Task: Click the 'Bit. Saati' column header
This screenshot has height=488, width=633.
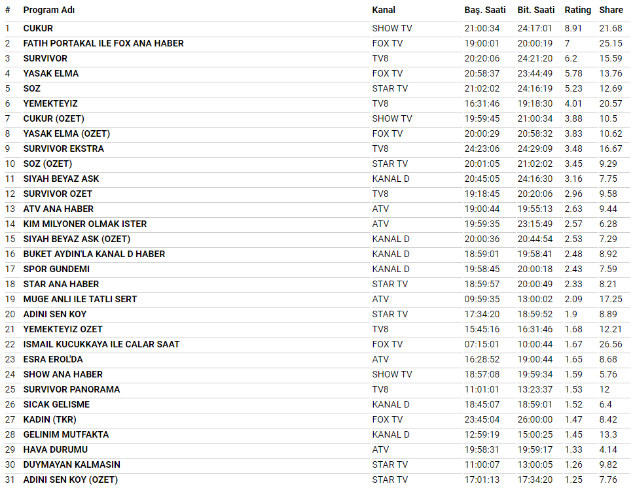Action: pos(536,10)
